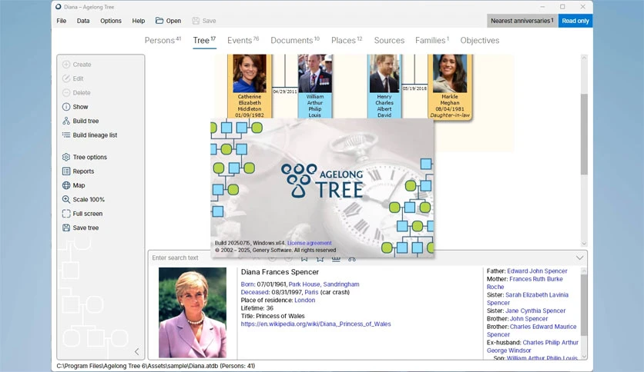Screen dimensions: 644x372
Task: Click the Nearest anniversaries button
Action: point(522,21)
